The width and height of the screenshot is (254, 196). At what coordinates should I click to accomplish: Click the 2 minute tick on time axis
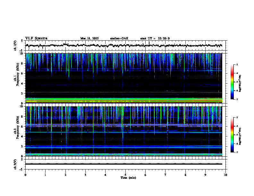click(65, 175)
